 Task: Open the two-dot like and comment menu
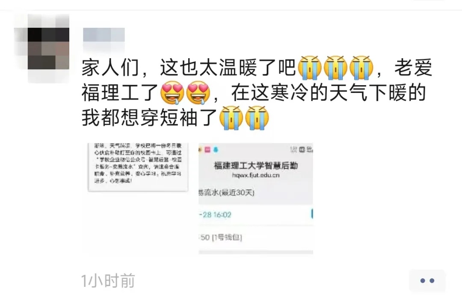[427, 280]
